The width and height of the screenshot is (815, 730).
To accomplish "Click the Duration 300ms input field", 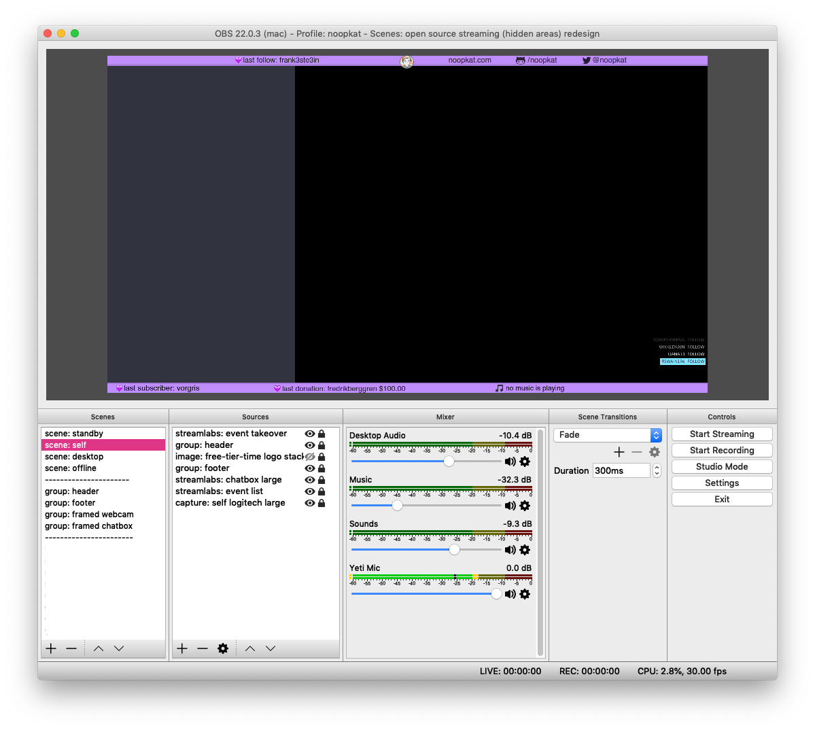I will point(621,471).
